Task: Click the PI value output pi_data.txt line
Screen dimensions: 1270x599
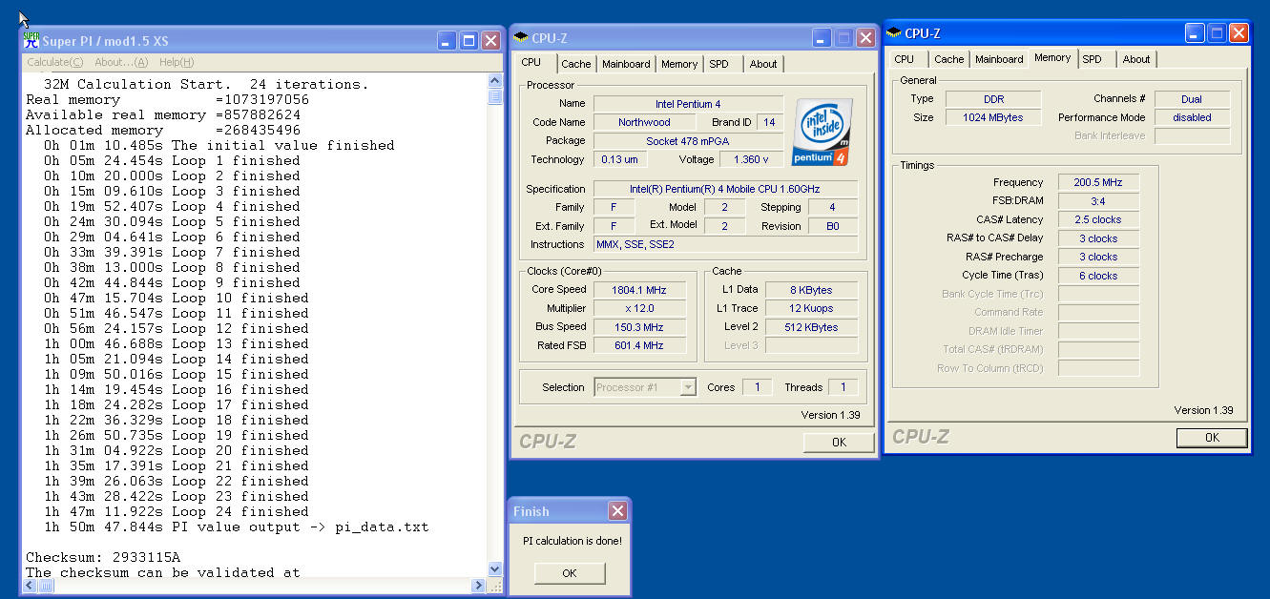Action: click(237, 527)
